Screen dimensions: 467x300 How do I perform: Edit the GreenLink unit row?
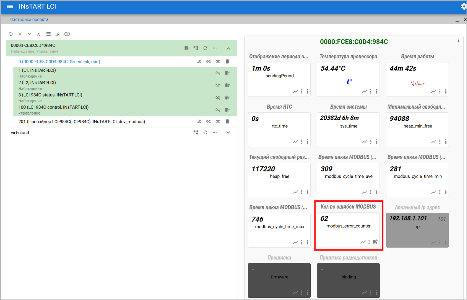point(199,61)
